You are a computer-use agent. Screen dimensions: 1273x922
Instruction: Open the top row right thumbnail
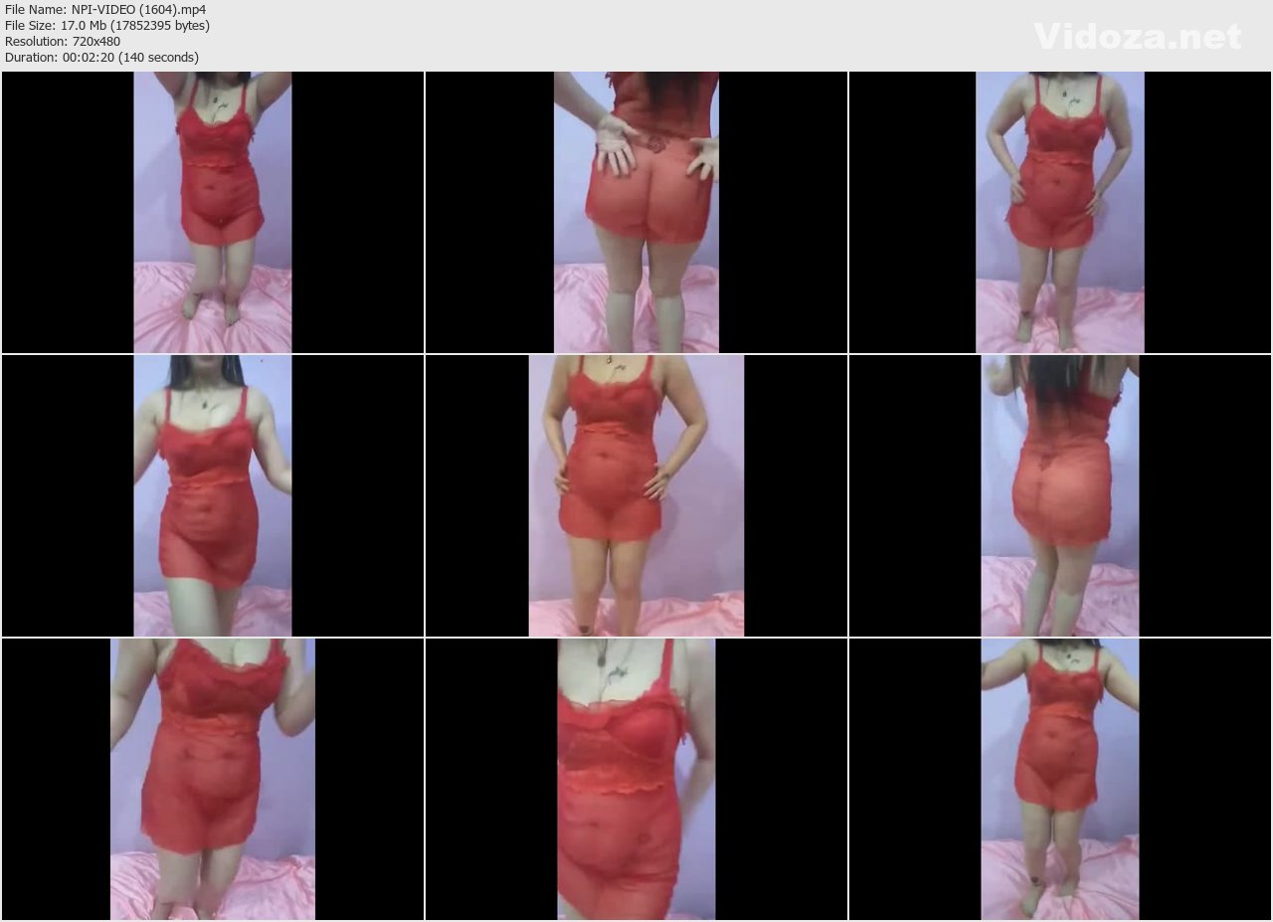[1060, 212]
